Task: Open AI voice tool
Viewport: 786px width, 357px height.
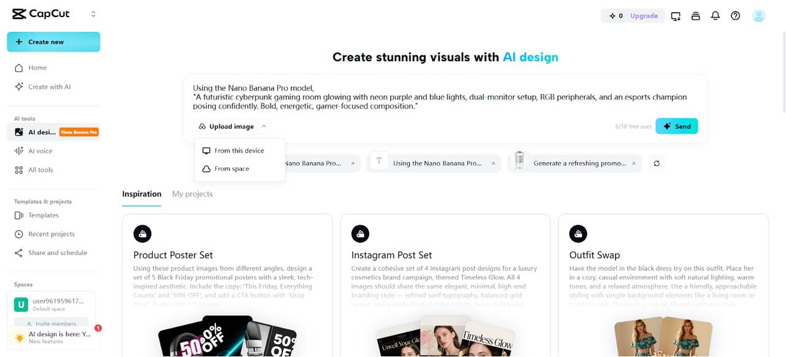Action: pyautogui.click(x=40, y=151)
